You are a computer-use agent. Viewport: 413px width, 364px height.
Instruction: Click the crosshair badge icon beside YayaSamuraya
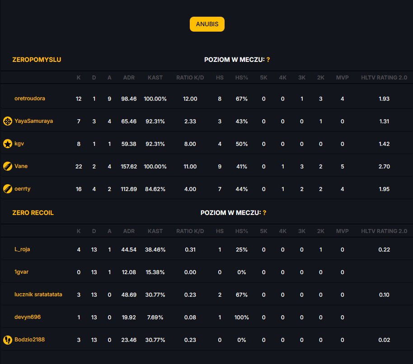(8, 121)
